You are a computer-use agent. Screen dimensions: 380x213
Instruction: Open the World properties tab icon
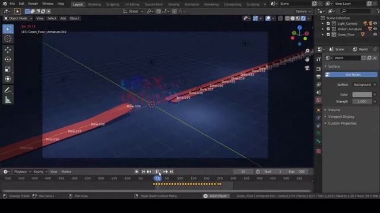click(x=318, y=100)
